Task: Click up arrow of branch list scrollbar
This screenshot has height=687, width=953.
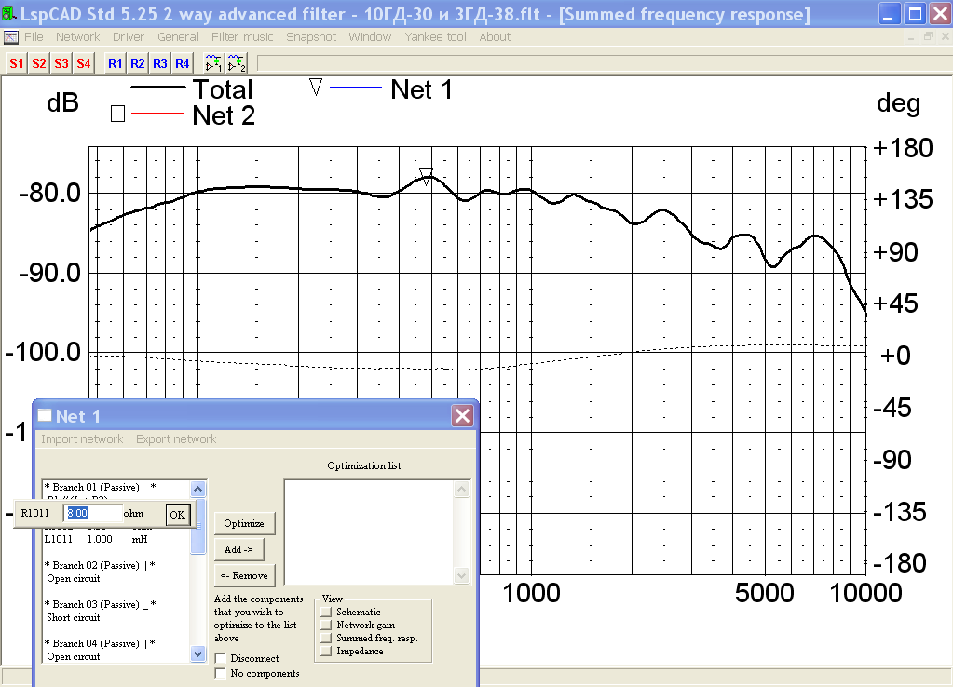Action: tap(198, 489)
